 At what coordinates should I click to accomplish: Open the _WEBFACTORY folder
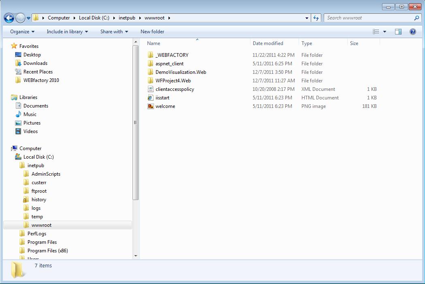(171, 55)
